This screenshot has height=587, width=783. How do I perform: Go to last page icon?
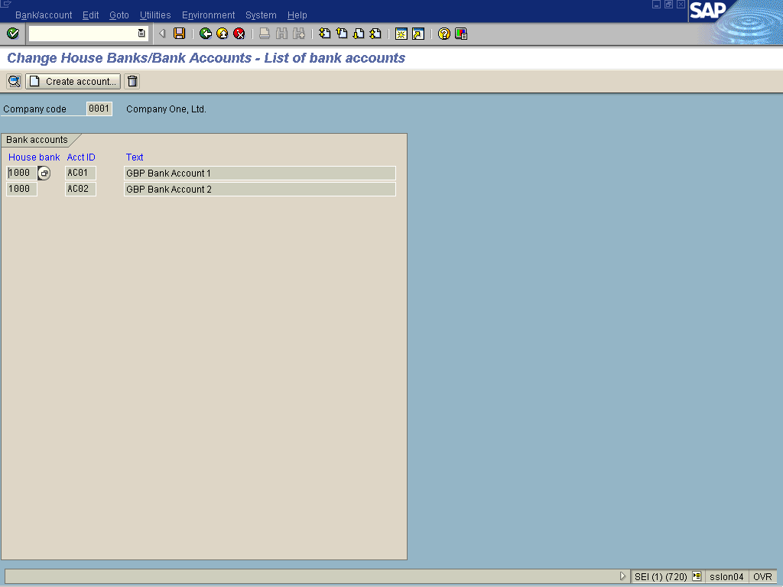(x=375, y=34)
